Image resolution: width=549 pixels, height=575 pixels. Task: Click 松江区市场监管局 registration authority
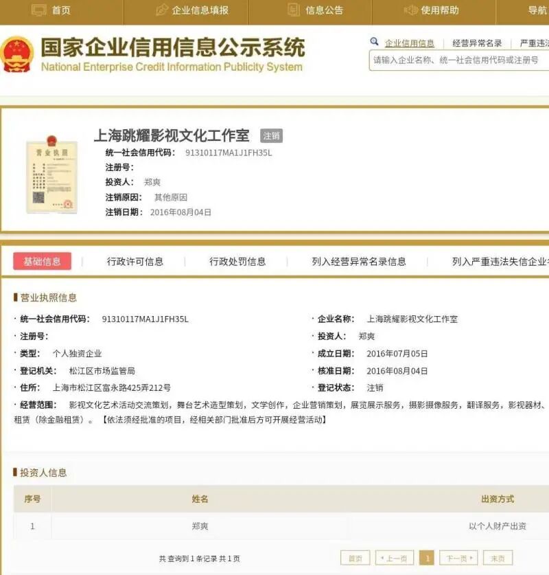click(x=102, y=371)
